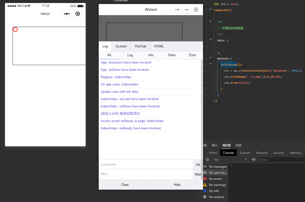This screenshot has height=202, width=305.
Task: Switch to the 输出 panel tab
Action: (215, 145)
